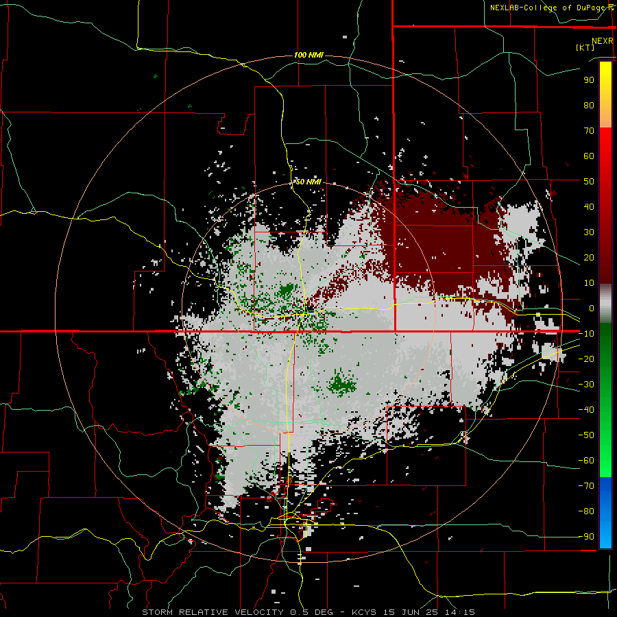
Task: Click the -40 value on velocity scale
Action: tap(586, 410)
